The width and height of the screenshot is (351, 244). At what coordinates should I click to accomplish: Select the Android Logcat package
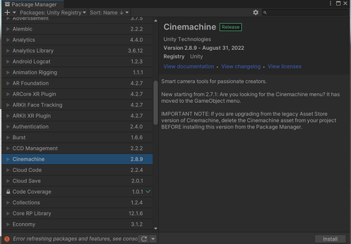tap(77, 61)
